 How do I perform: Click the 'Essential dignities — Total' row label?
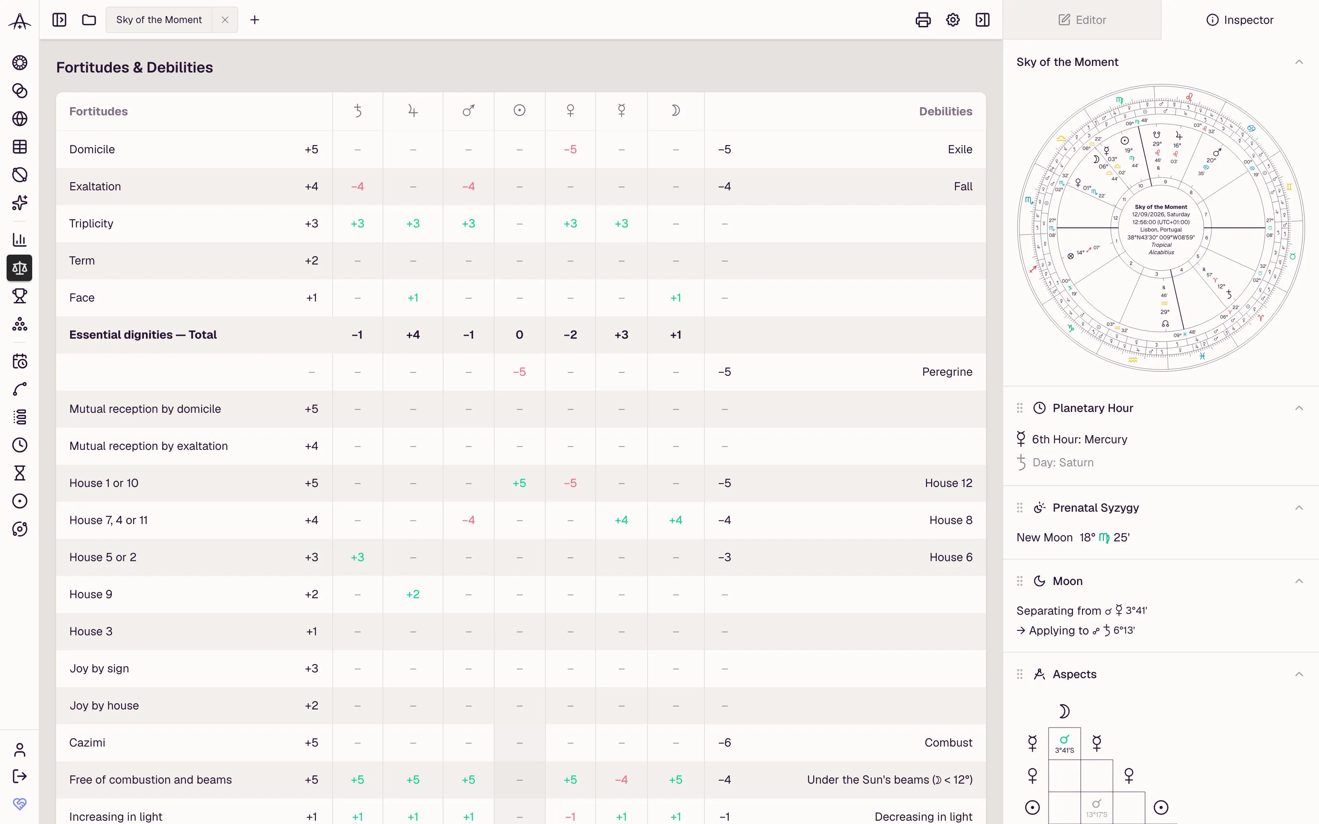tap(143, 335)
